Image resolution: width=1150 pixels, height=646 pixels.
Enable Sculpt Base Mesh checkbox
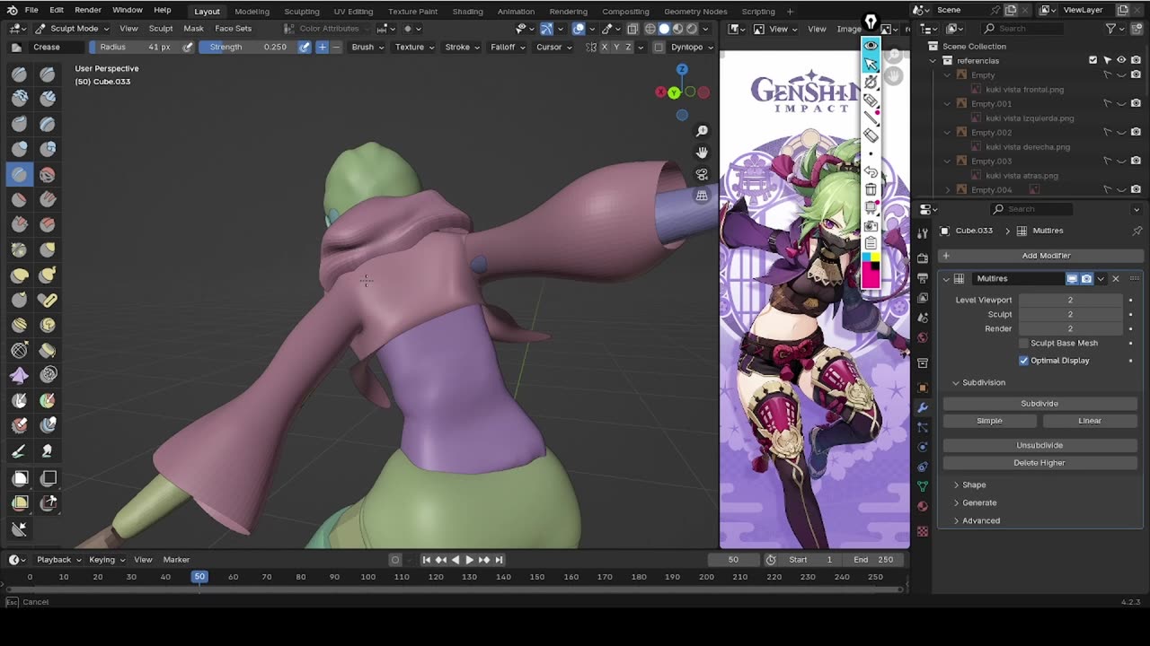coord(1023,343)
